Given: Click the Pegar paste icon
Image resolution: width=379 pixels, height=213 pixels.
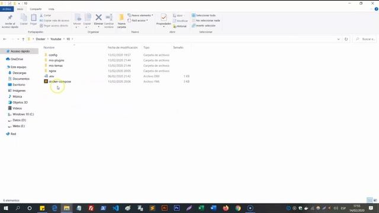Looking at the screenshot, I should pos(34,18).
